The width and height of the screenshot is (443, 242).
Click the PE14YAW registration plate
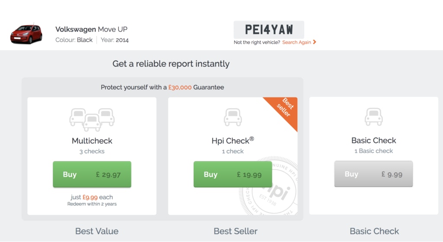[x=269, y=29]
